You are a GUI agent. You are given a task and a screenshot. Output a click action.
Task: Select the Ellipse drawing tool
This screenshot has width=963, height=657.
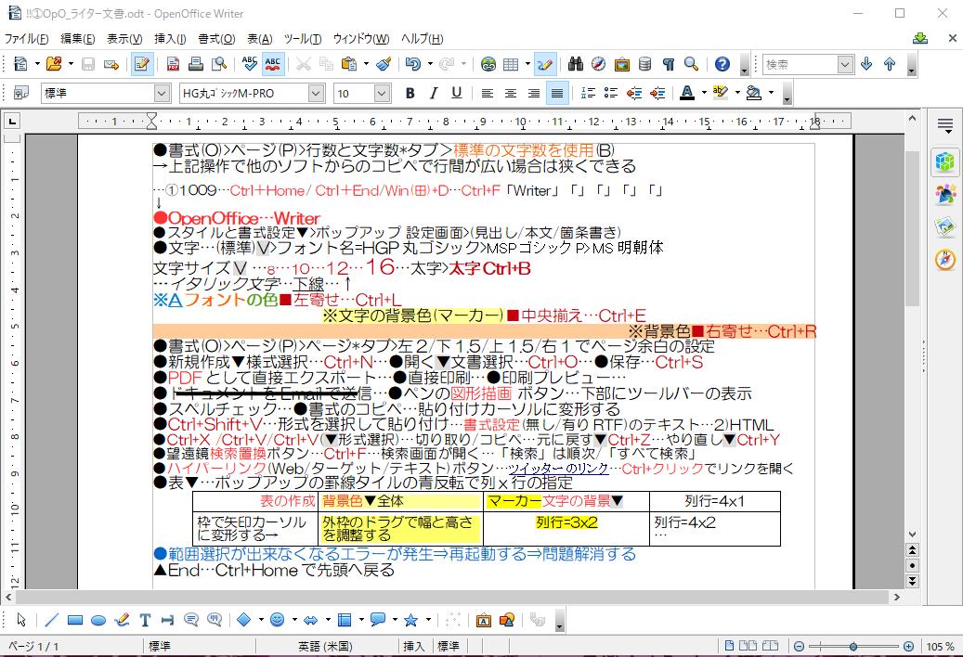pos(98,620)
